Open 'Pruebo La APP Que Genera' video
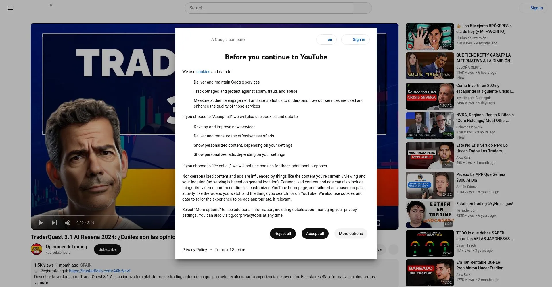 coord(481,177)
